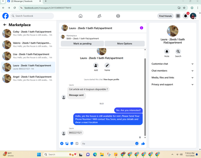This screenshot has width=201, height=158.
Task: Click the 8602221521 message bubble
Action: [x=75, y=133]
